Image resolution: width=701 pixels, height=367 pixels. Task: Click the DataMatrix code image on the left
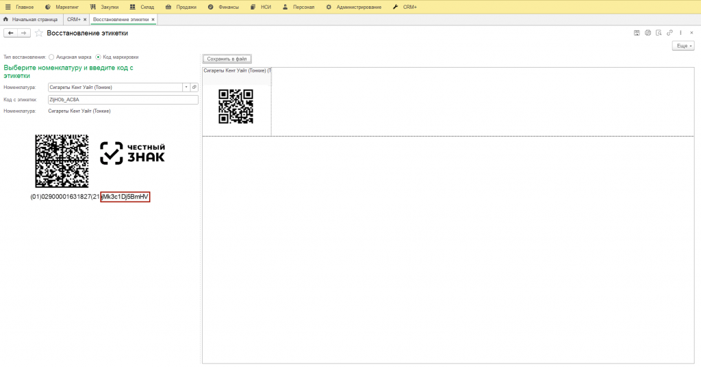pyautogui.click(x=62, y=161)
